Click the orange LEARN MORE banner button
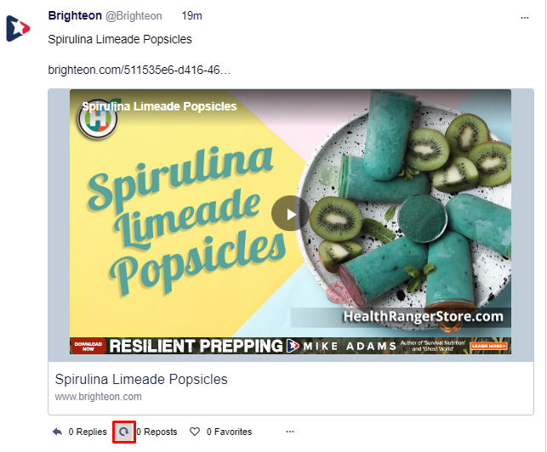 (488, 346)
